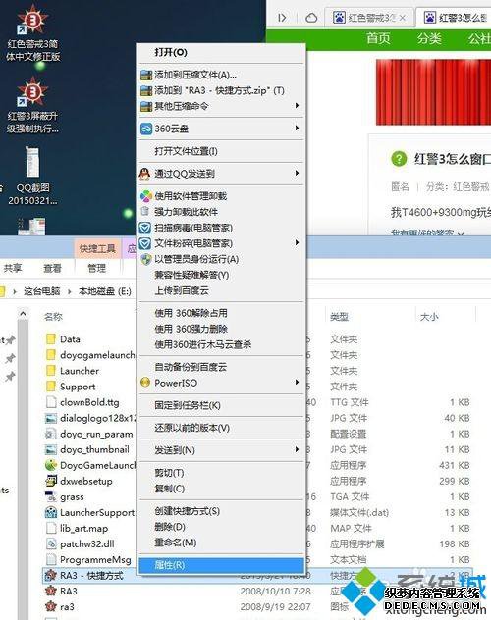Open the 查看 ribbon tab in Explorer
The width and height of the screenshot is (491, 620).
(52, 269)
